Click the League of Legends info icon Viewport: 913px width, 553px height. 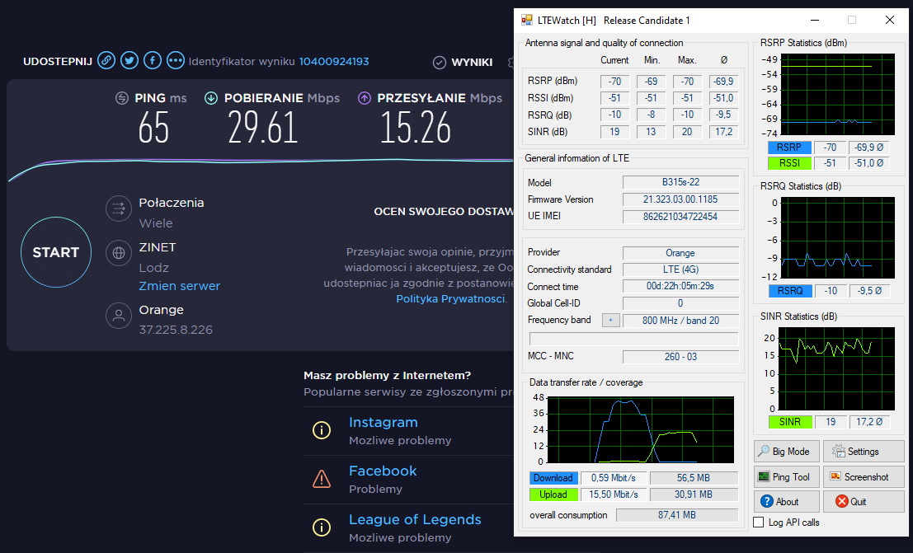click(x=322, y=527)
